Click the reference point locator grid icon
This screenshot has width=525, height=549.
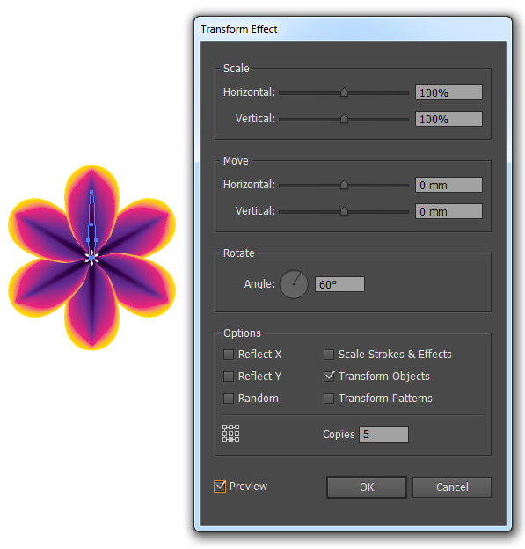pyautogui.click(x=231, y=434)
